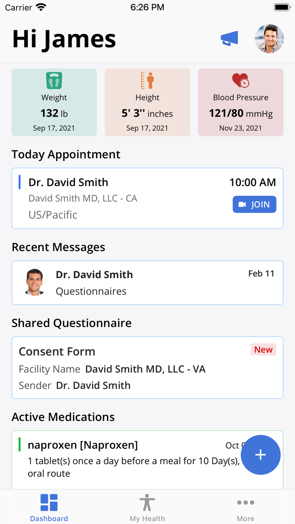Tap the Wi-Fi status icon
Screen dimensions: 295x524
[x=41, y=8]
